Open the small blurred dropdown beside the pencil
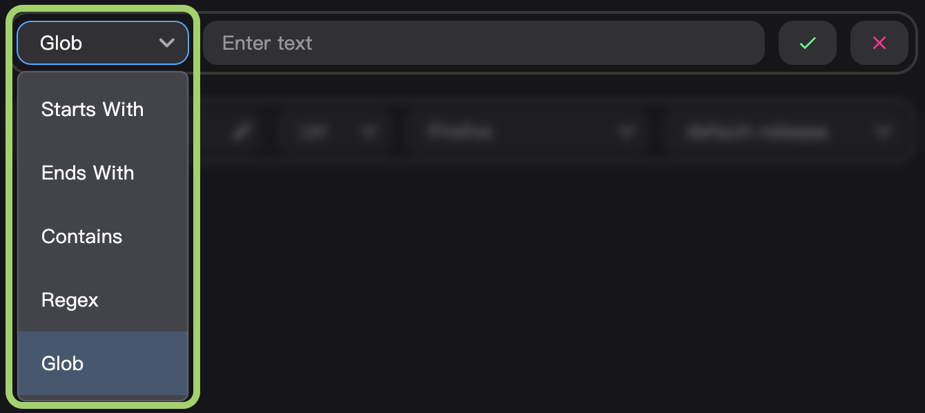This screenshot has width=925, height=413. tap(337, 131)
